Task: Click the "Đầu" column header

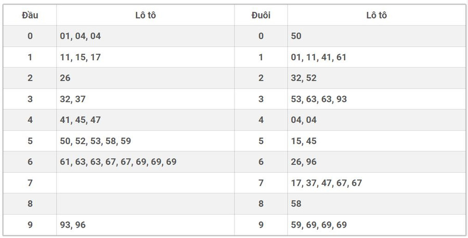Action: [x=30, y=15]
